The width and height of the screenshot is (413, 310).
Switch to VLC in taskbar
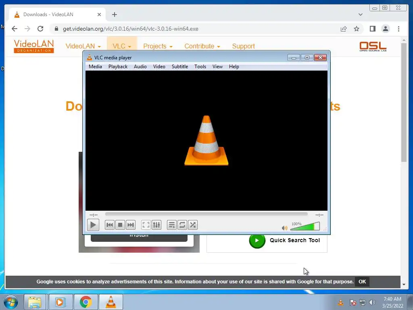click(x=111, y=302)
